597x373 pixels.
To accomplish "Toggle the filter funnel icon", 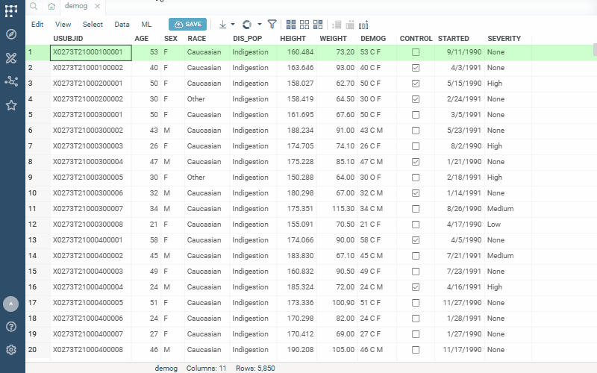I will click(x=272, y=25).
